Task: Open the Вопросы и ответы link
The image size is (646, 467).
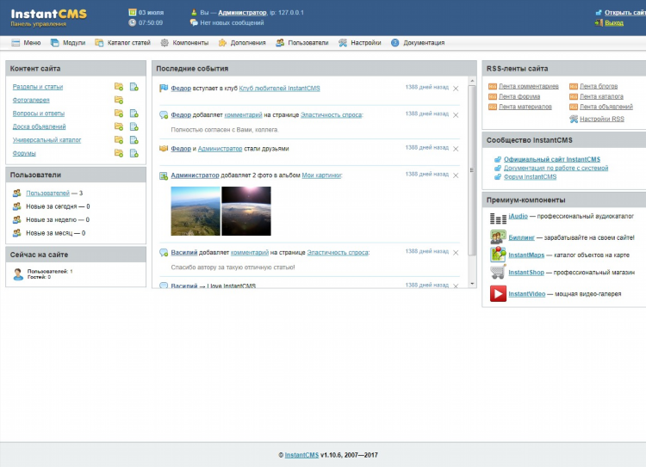Action: coord(38,114)
